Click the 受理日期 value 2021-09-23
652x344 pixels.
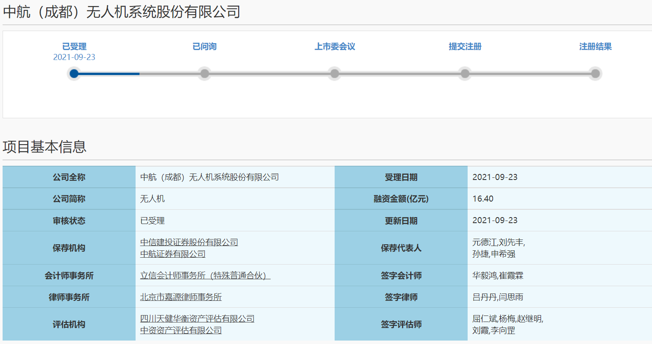[x=495, y=177]
